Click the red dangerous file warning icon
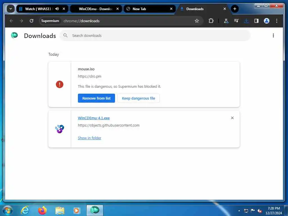This screenshot has width=288, height=216. tap(60, 84)
